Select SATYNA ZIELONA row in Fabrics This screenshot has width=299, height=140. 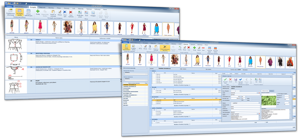click(x=187, y=79)
